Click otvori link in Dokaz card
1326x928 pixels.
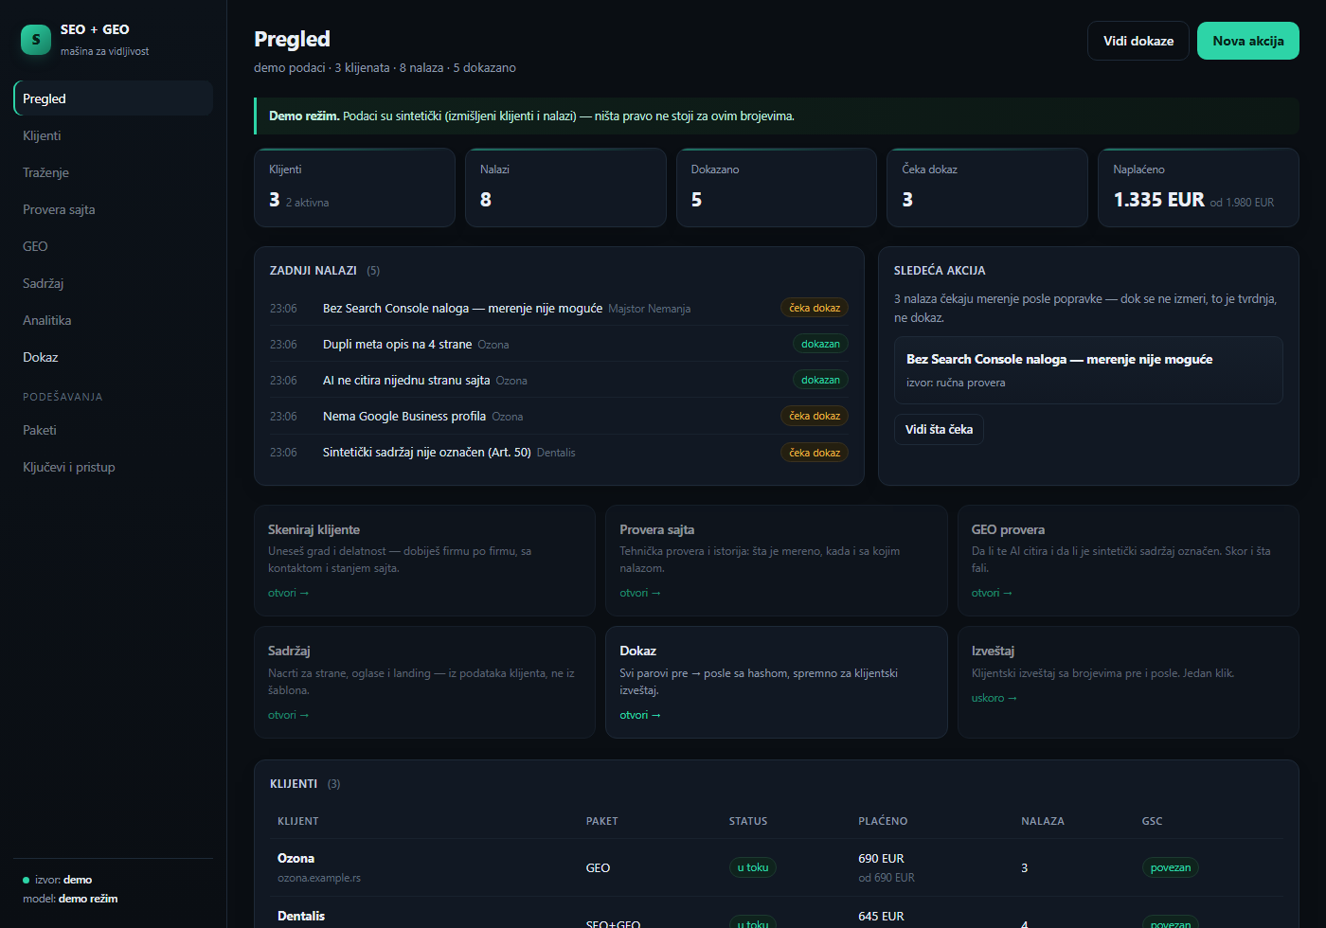[640, 715]
